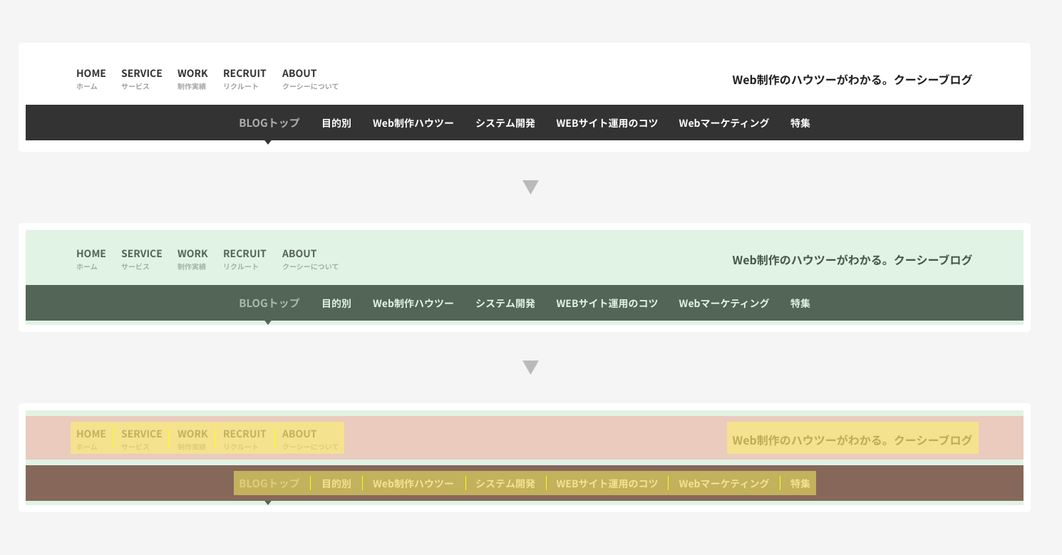This screenshot has height=555, width=1062.
Task: Select システム開発 in the brown bar
Action: point(506,483)
